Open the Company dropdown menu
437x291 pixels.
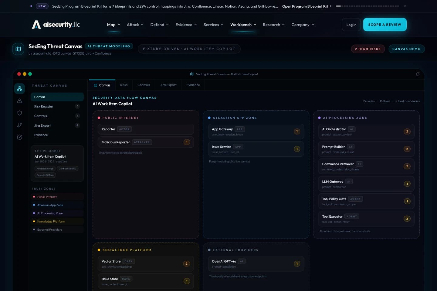pos(303,25)
